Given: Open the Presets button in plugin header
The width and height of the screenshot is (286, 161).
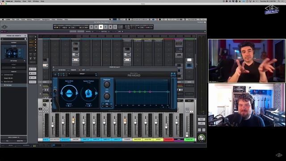Looking at the screenshot, I should click(x=73, y=70).
